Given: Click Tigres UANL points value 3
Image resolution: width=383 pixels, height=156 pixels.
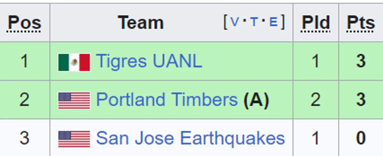Looking at the screenshot, I should (361, 61).
